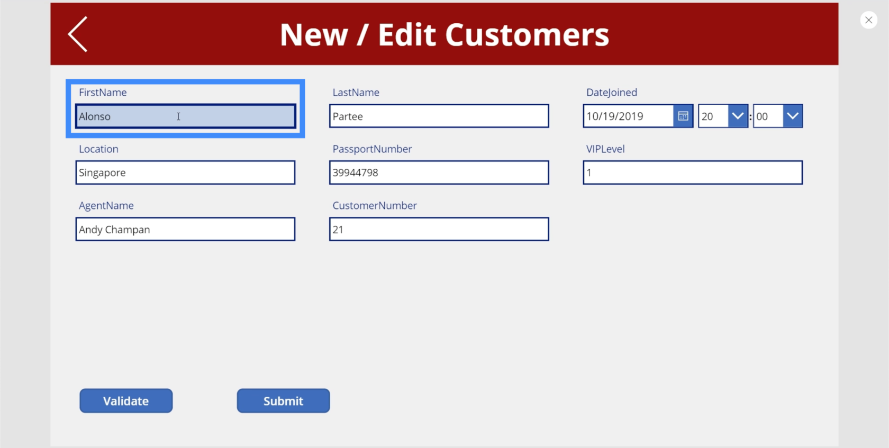
Task: Click the CustomerNumber label
Action: (x=375, y=206)
